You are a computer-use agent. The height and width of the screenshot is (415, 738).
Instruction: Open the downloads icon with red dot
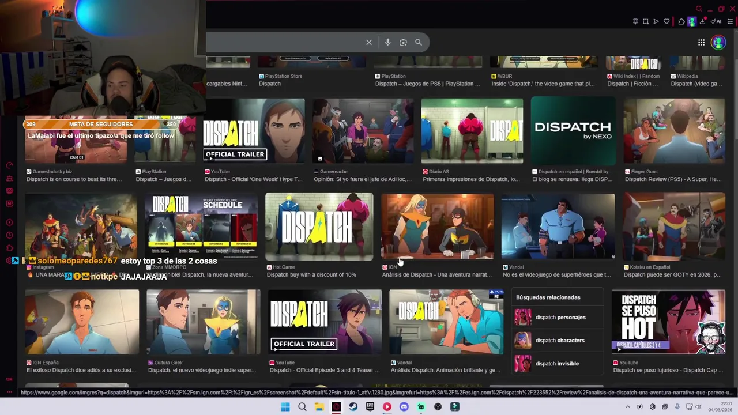coord(702,21)
